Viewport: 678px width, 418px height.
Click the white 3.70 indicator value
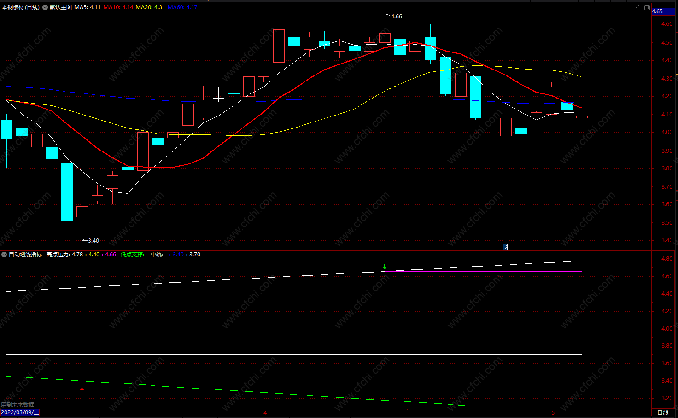pos(195,255)
